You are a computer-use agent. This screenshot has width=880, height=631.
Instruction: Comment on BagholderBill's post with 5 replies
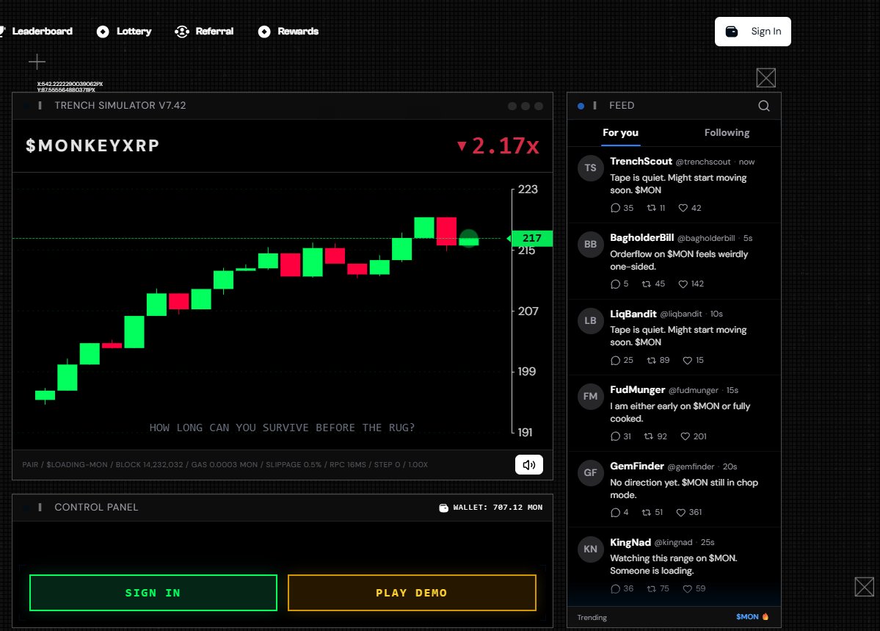[x=619, y=284]
